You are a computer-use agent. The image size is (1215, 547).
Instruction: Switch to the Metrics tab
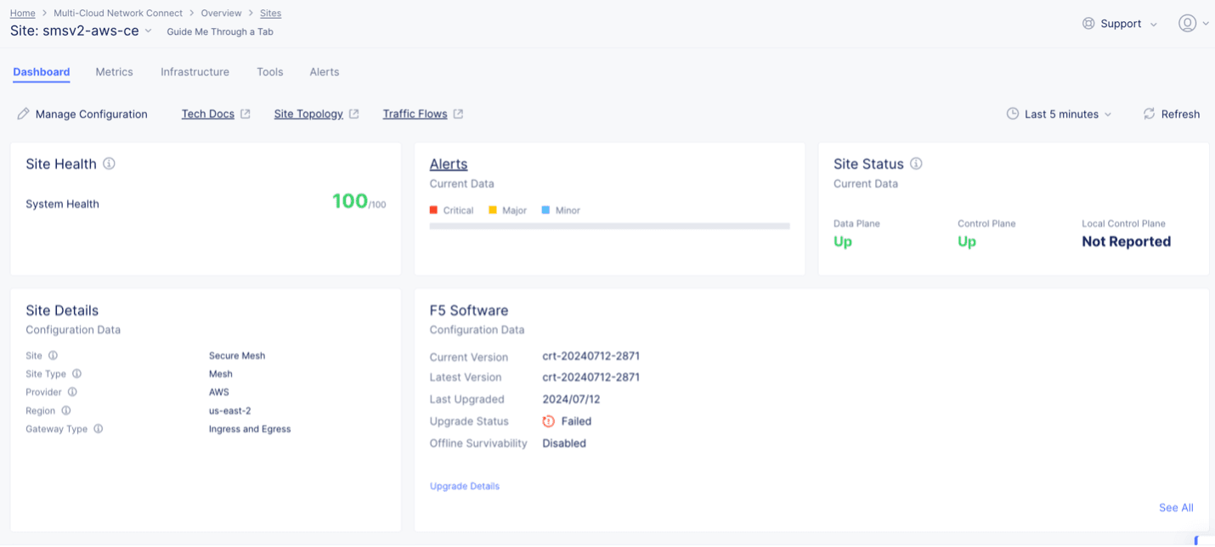(x=114, y=72)
